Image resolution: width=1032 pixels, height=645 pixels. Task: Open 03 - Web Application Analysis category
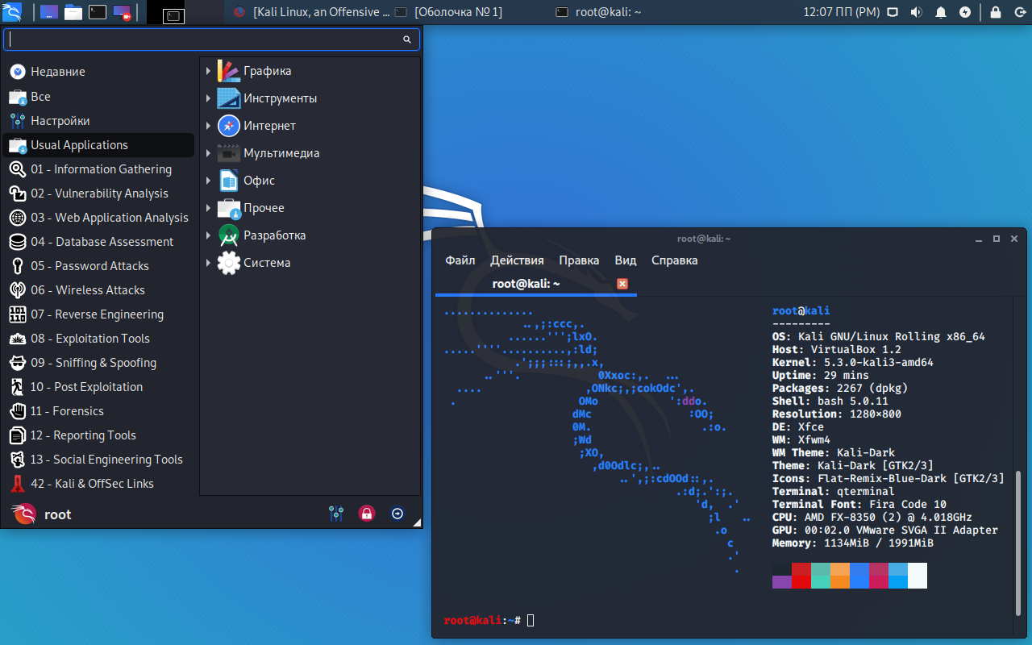coord(98,218)
